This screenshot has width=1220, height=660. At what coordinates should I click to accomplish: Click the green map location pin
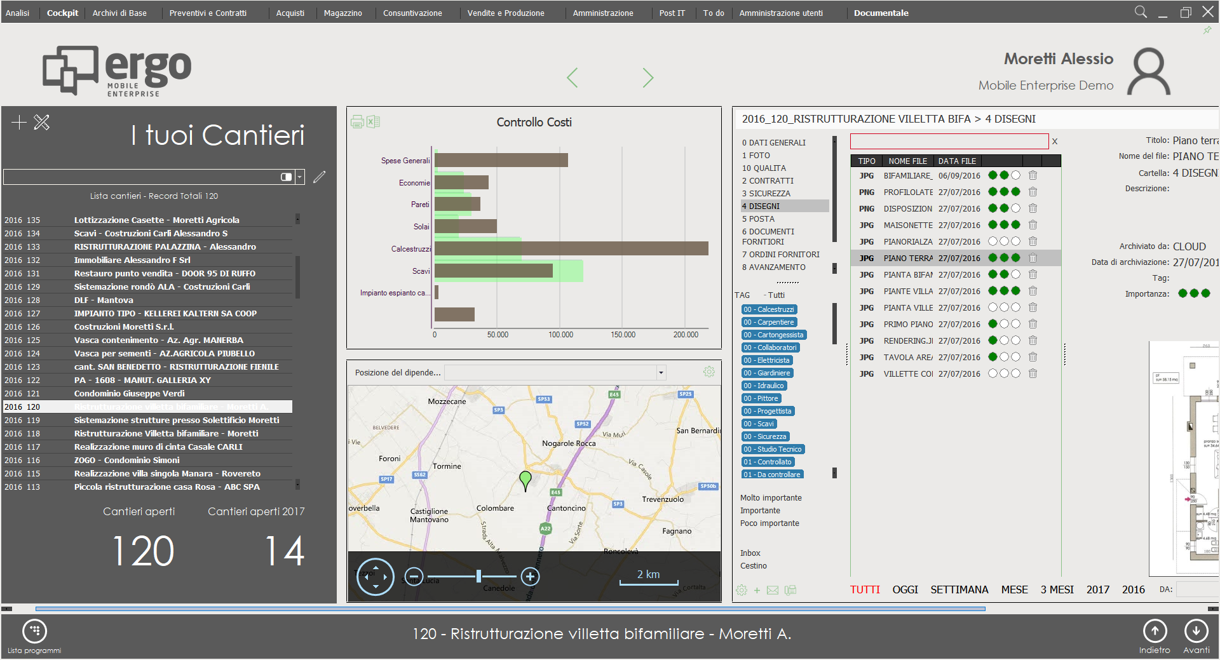pyautogui.click(x=525, y=481)
